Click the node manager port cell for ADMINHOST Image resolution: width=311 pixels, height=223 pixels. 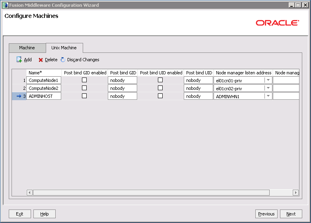(286, 96)
